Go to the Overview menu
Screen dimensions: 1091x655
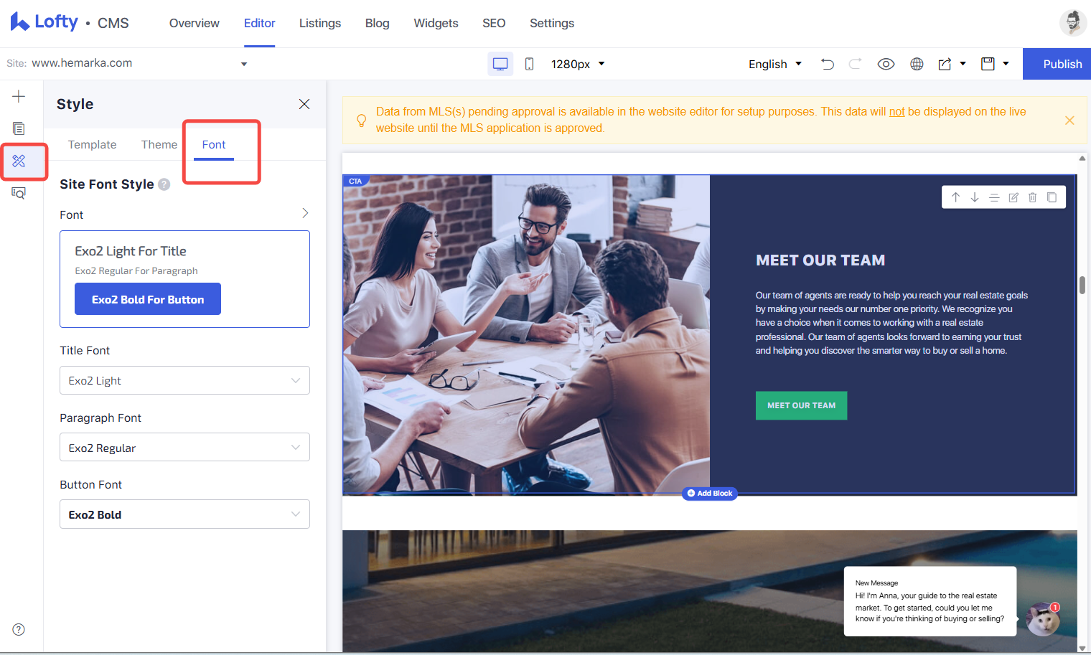195,23
